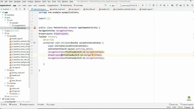Open the Android project view dropdown
This screenshot has width=194, height=109.
pos(6,9)
